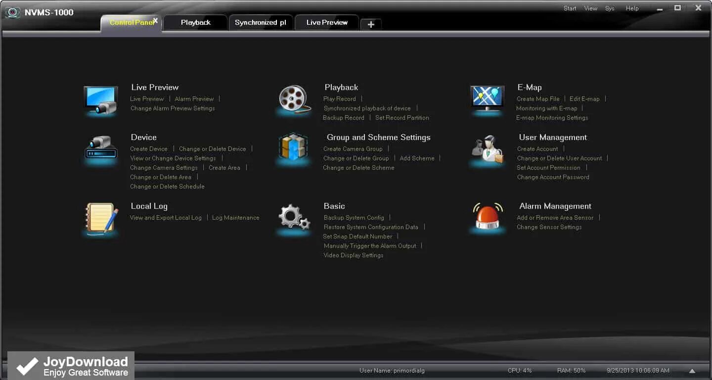Click Set Snap Default Number link
712x380 pixels.
coord(357,237)
